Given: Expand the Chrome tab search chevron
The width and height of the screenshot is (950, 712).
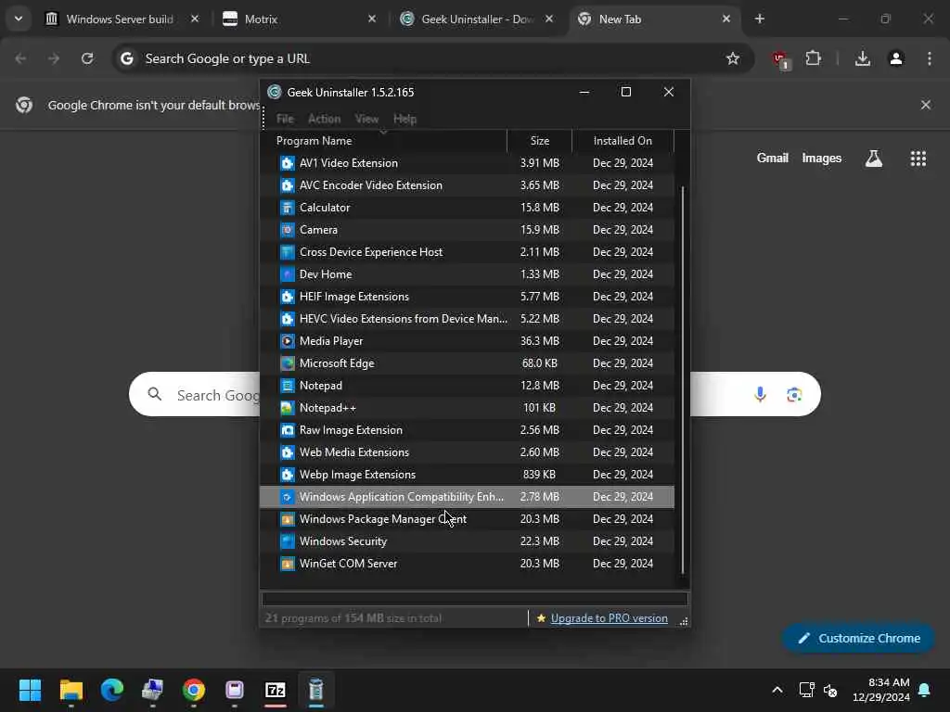Looking at the screenshot, I should click(x=19, y=19).
